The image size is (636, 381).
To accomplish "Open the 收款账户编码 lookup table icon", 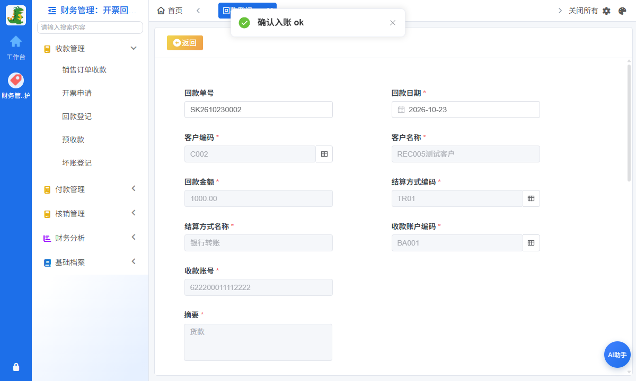I will pyautogui.click(x=531, y=243).
